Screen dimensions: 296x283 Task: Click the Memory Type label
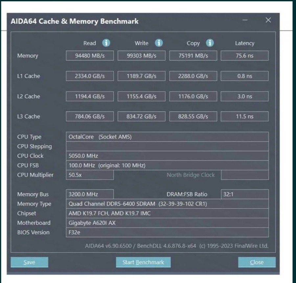tap(34, 204)
